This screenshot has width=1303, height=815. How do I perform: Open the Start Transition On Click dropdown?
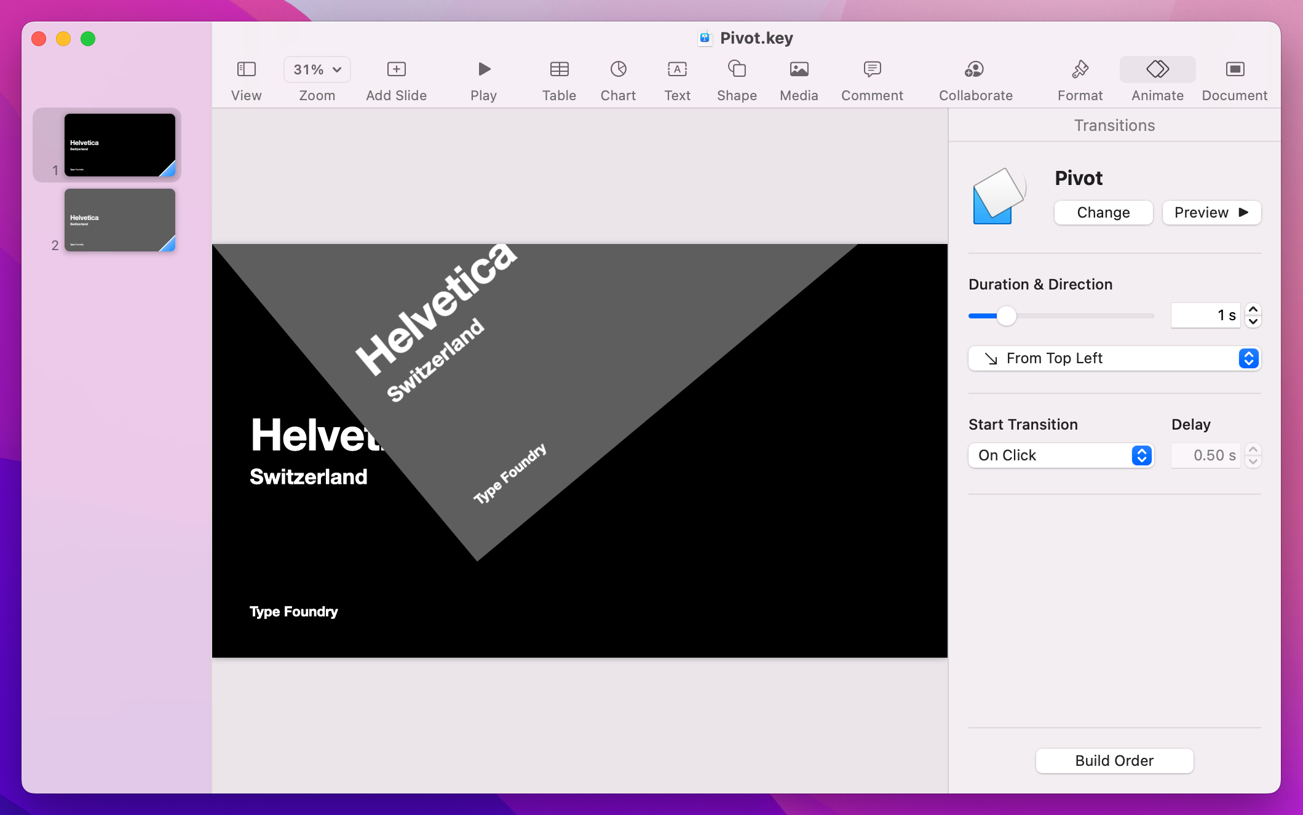tap(1061, 455)
